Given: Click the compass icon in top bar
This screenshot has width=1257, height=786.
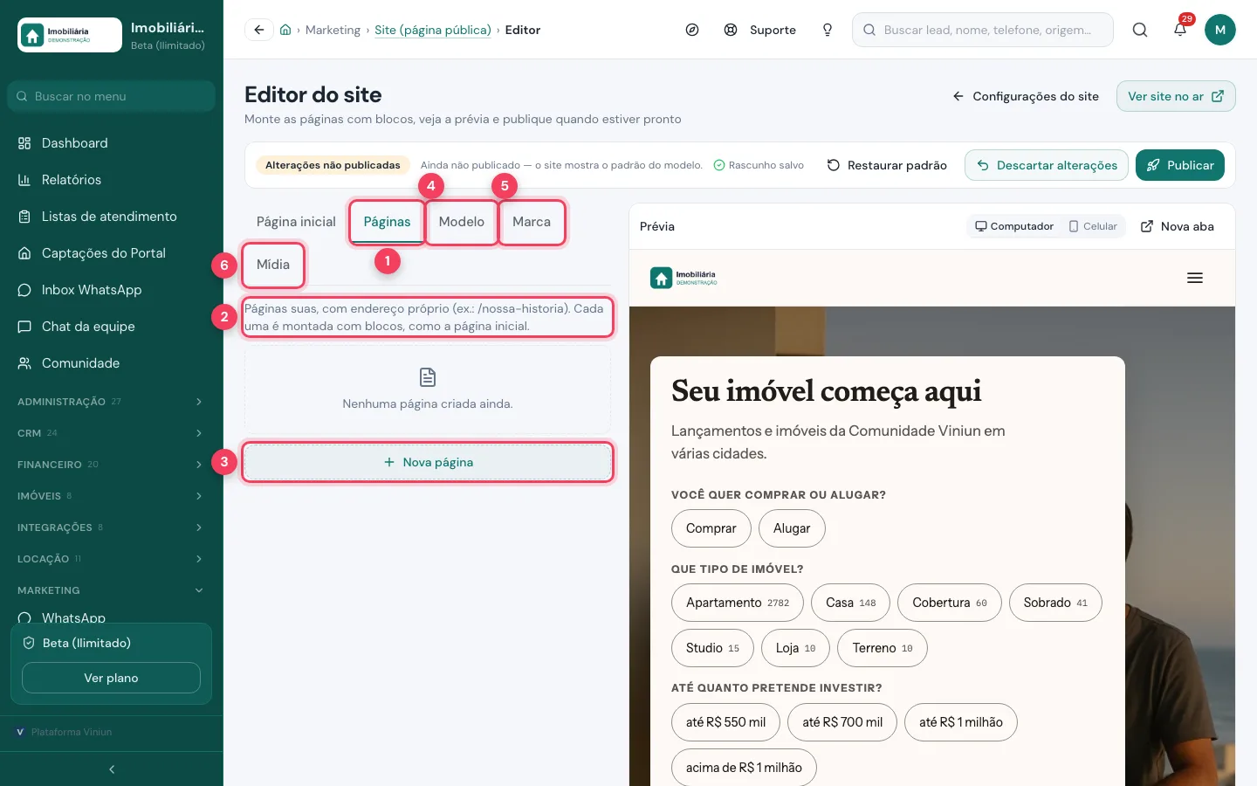Looking at the screenshot, I should click(692, 30).
